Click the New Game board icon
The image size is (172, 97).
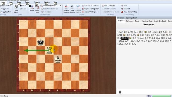point(16,6)
